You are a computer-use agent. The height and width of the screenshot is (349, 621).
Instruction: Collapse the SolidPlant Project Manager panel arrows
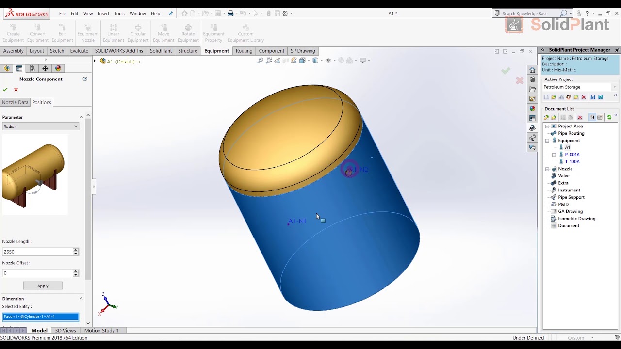tap(543, 50)
